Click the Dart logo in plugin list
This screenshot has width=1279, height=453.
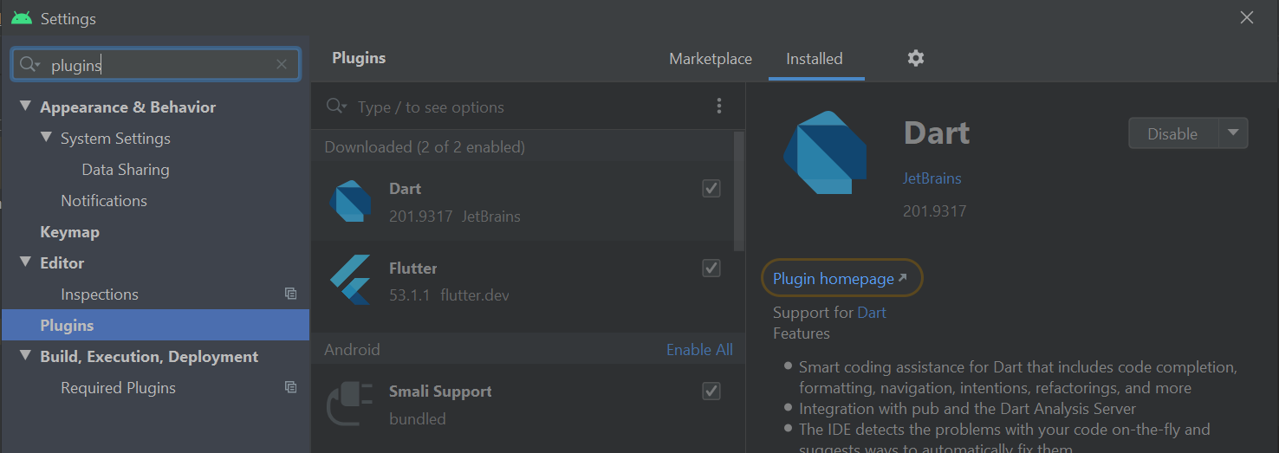[x=350, y=202]
